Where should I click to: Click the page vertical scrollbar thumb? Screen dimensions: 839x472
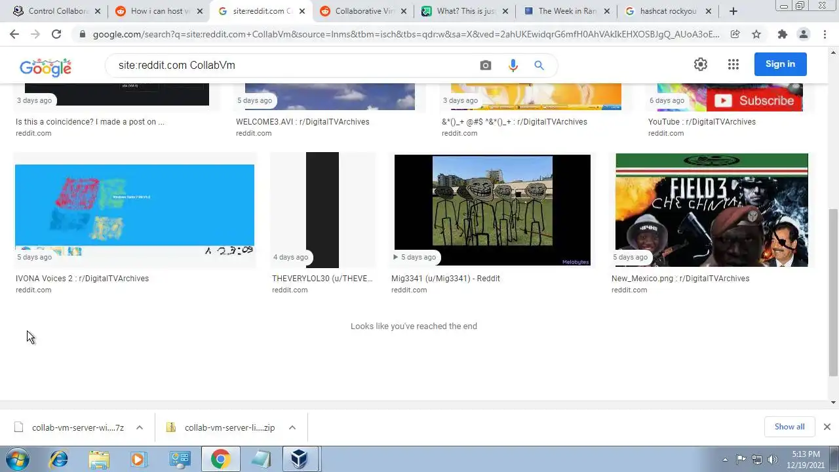[833, 293]
